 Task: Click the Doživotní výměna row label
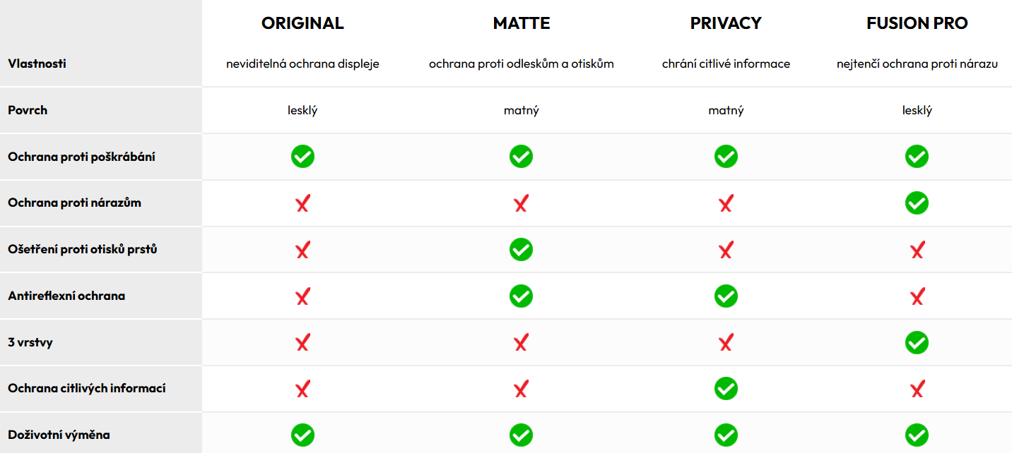tap(59, 435)
